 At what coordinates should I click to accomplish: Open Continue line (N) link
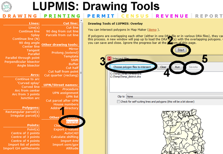26,39
